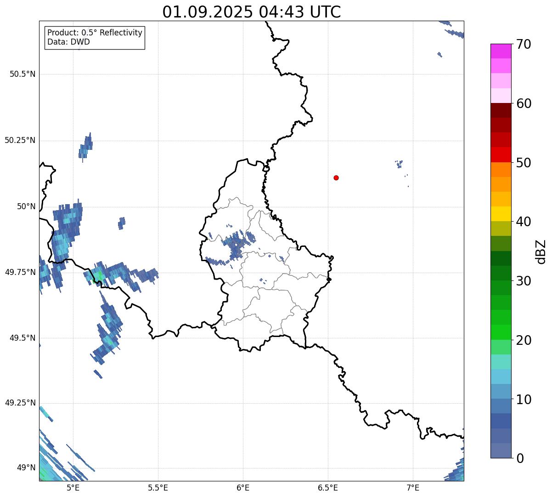The width and height of the screenshot is (552, 497).
Task: Click the dBZ colorbar axis label
Action: click(x=541, y=251)
